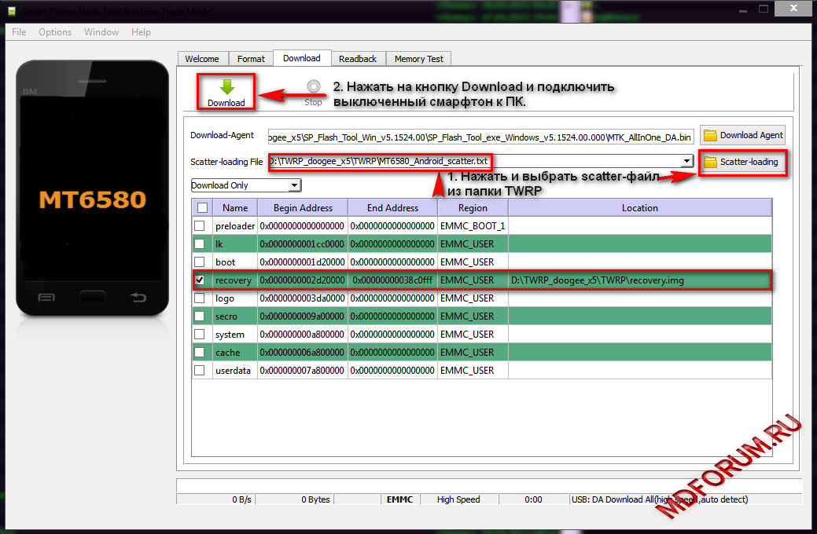Screen dimensions: 817x534
Task: Click the app icon in title bar
Action: click(x=11, y=12)
